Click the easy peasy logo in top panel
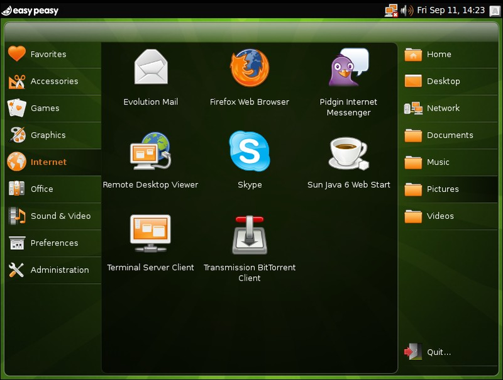 [30, 11]
